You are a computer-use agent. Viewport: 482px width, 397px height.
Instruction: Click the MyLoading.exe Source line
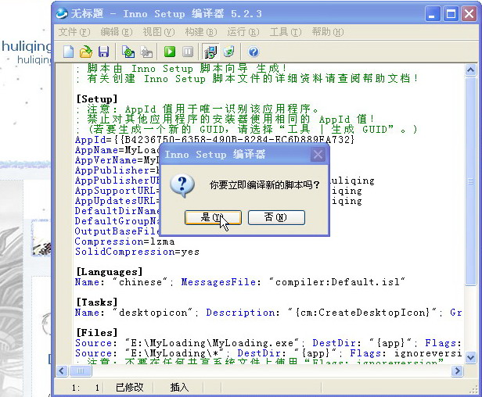268,342
